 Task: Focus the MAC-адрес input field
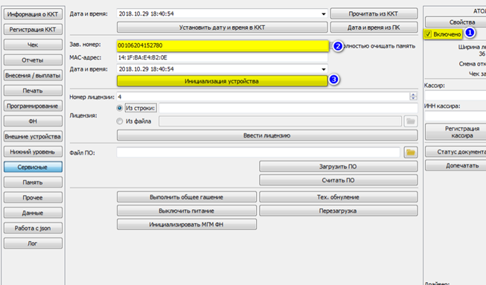pyautogui.click(x=223, y=57)
